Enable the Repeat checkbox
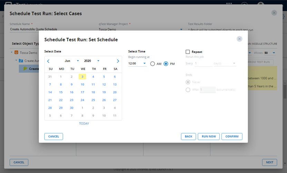Viewport: 287px width, 173px height. (188, 52)
